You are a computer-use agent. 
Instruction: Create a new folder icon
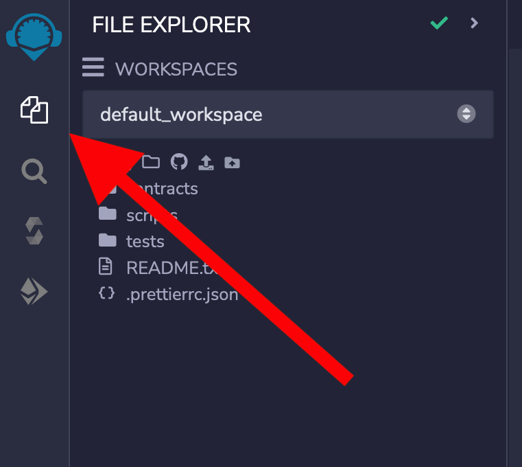tap(151, 162)
